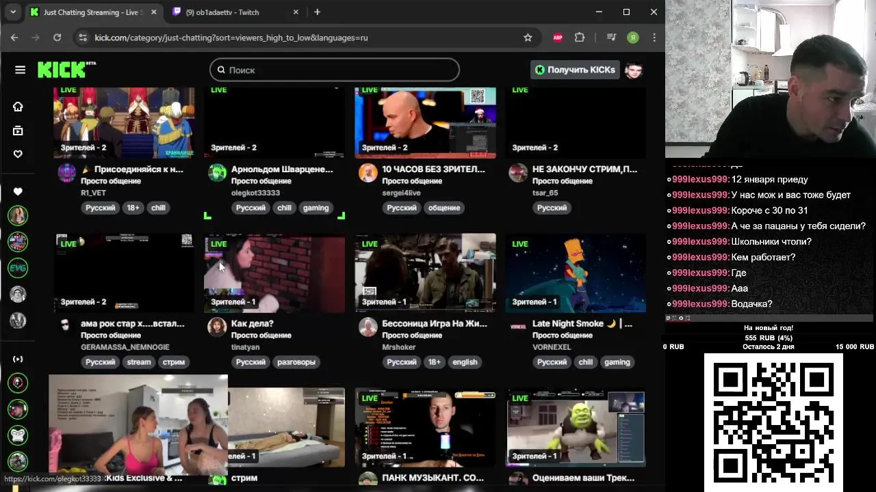Viewport: 876px width, 492px height.
Task: Open the user profile avatar beside Получить KICKs
Action: (x=634, y=70)
